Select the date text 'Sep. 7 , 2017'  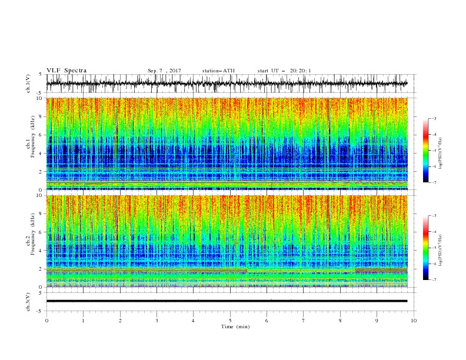click(x=164, y=71)
